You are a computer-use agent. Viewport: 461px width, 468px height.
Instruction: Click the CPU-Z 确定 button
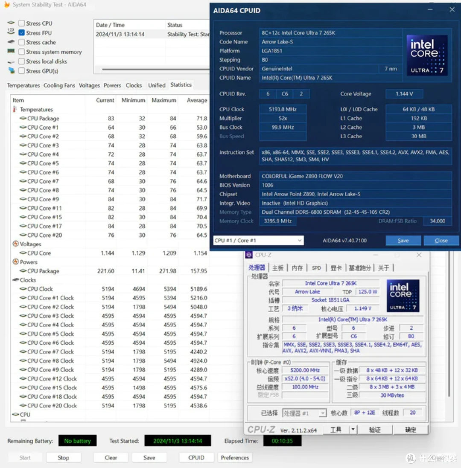tap(411, 430)
